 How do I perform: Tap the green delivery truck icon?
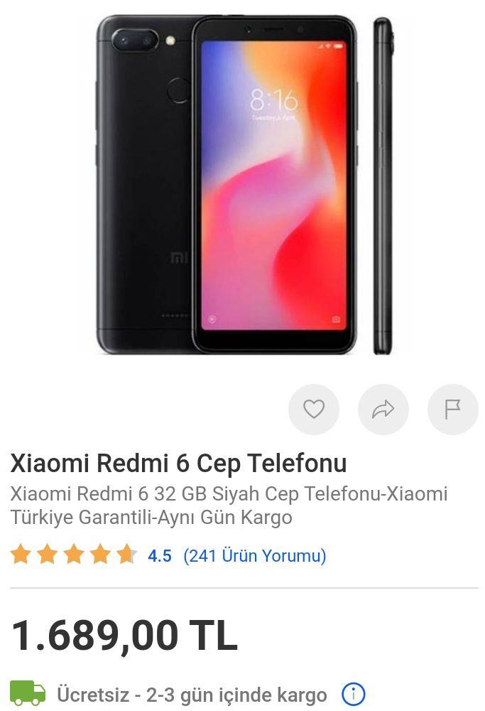[x=28, y=693]
